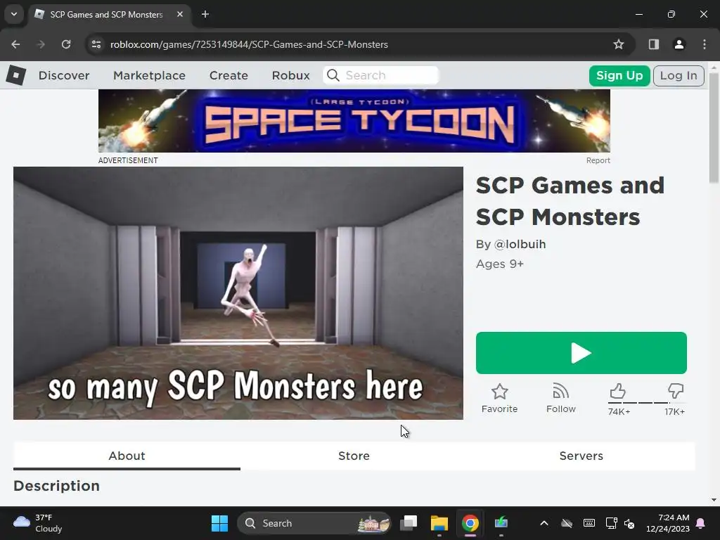Click the Sign Up button
The width and height of the screenshot is (720, 540).
point(619,75)
